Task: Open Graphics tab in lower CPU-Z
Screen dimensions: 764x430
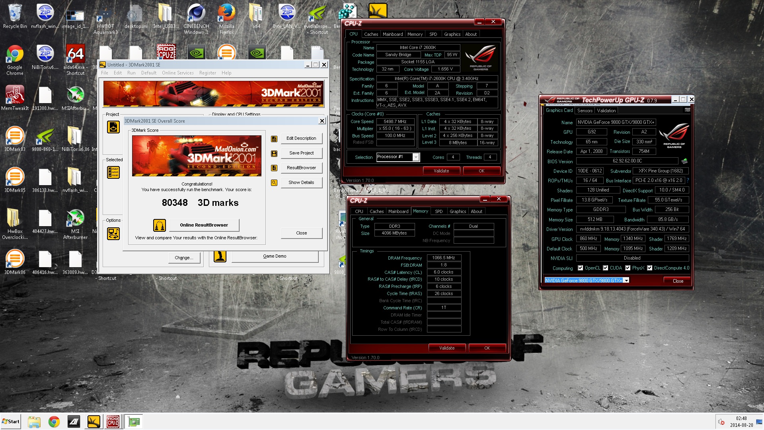Action: coord(458,211)
